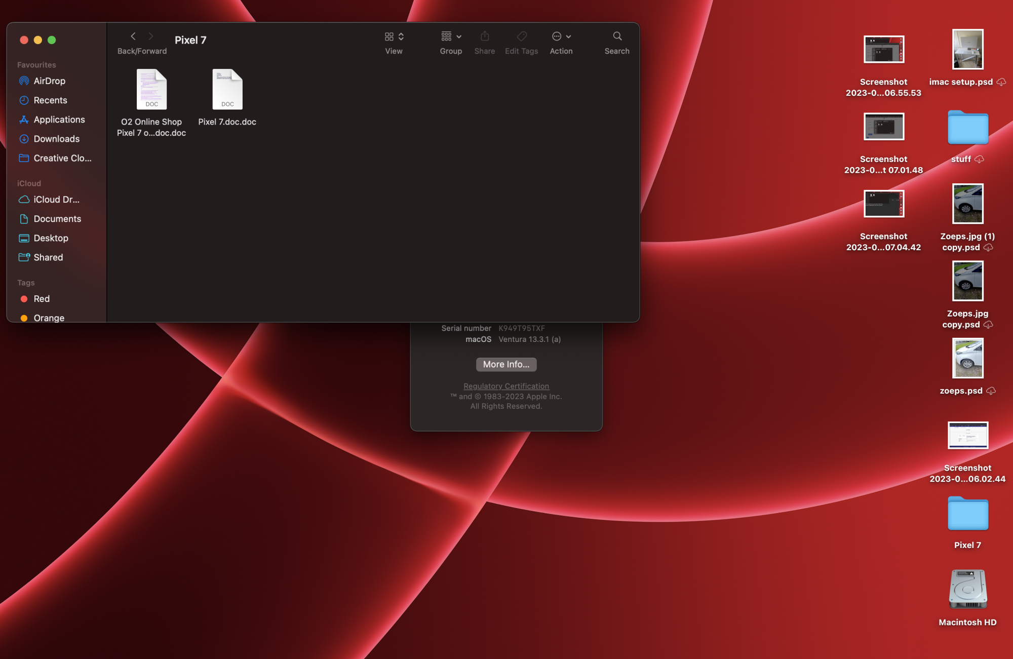Open Regulatory Certification link

click(505, 386)
